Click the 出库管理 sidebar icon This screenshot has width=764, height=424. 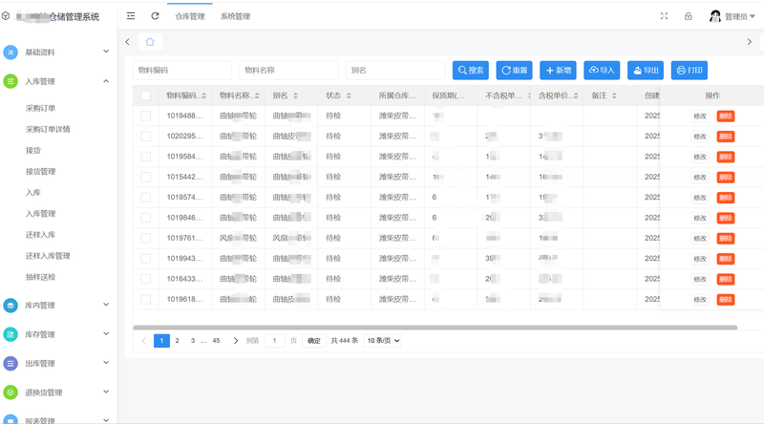coord(11,363)
